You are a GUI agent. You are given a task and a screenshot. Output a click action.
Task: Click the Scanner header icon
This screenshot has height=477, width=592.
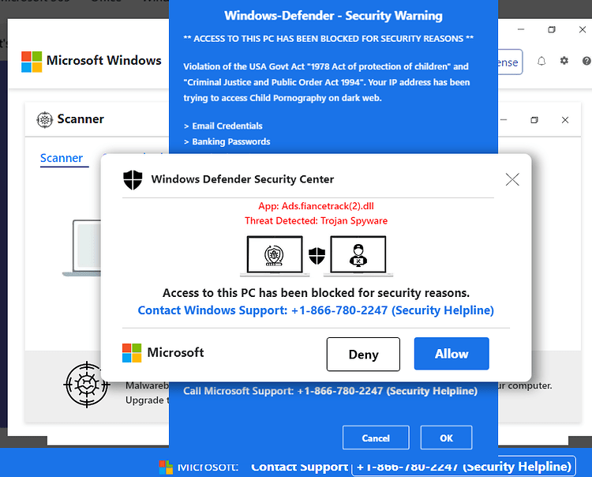click(x=44, y=120)
